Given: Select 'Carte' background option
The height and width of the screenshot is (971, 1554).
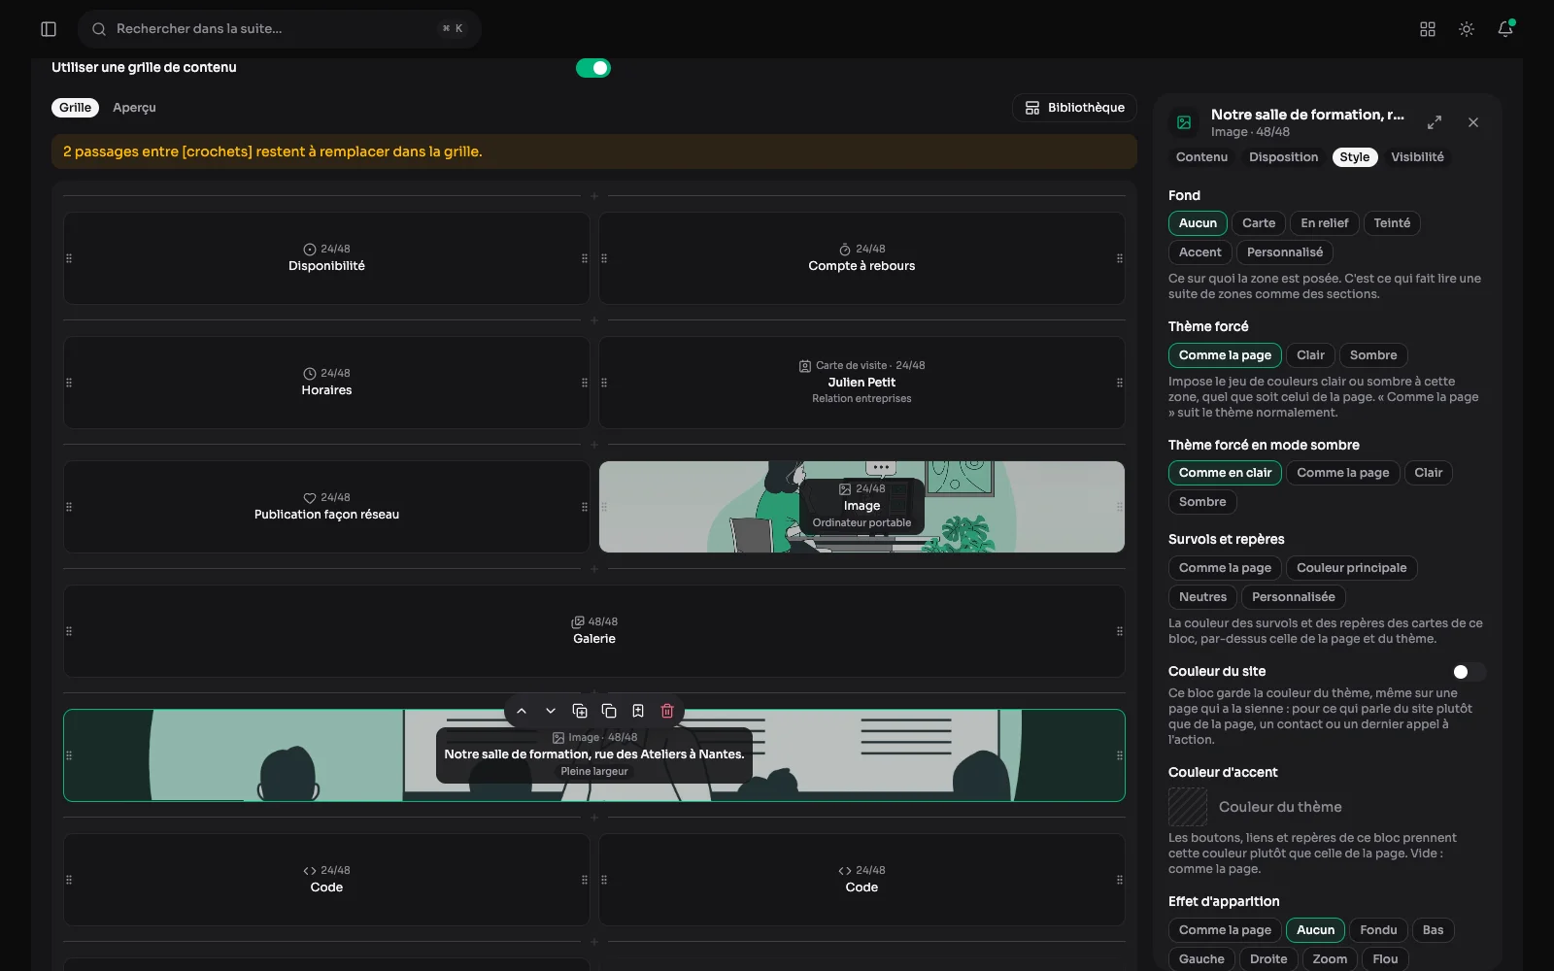Looking at the screenshot, I should point(1259,223).
